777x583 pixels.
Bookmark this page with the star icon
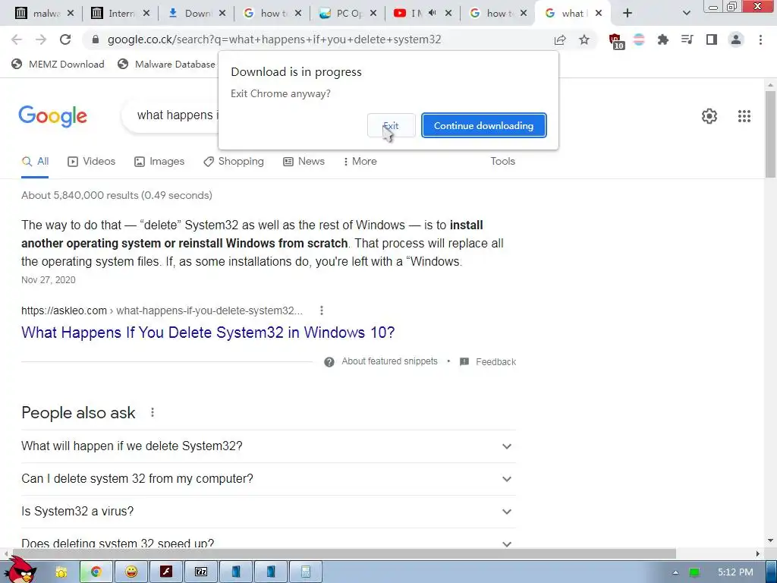tap(584, 39)
